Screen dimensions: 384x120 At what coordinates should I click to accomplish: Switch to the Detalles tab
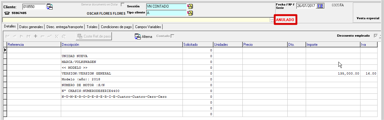(x=9, y=27)
